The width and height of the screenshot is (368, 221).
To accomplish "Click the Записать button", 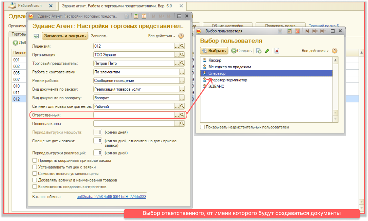I will 99,36.
